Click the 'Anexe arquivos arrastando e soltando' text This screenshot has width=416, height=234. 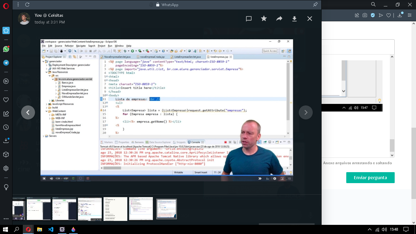[358, 163]
